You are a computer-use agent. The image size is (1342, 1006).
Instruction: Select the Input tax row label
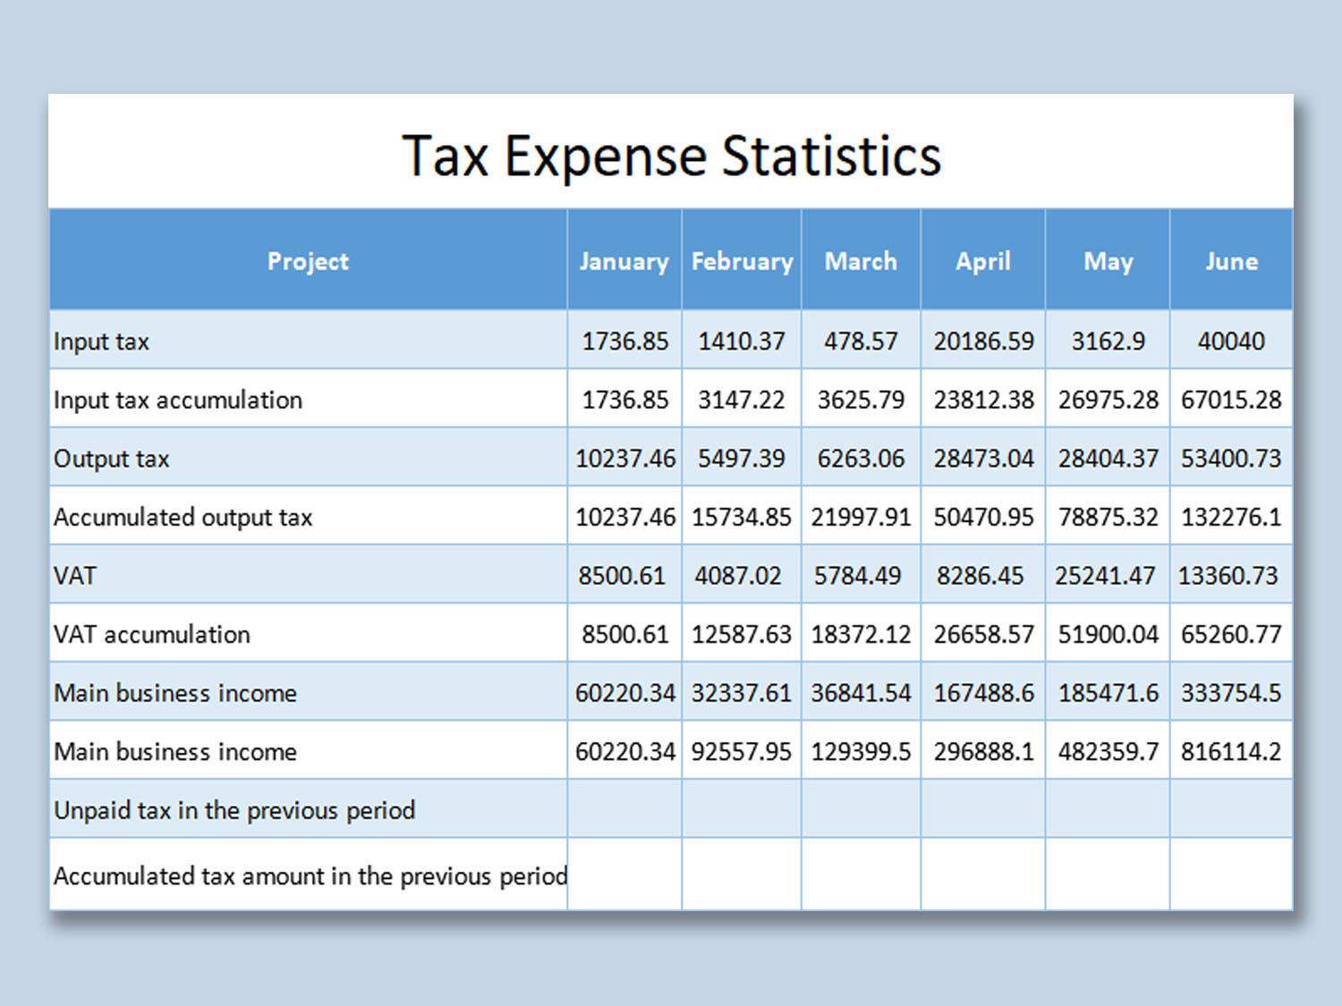tap(101, 342)
